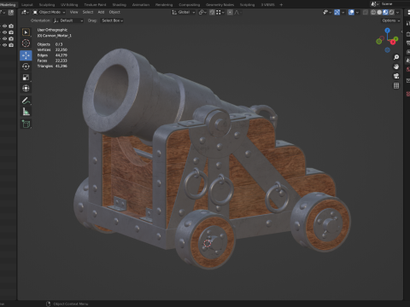
Task: Open Global transform orientation dropdown
Action: 184,12
